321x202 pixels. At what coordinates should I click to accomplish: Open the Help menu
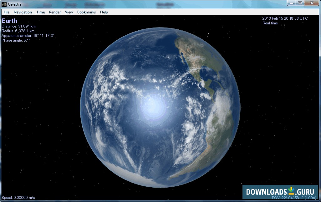104,12
